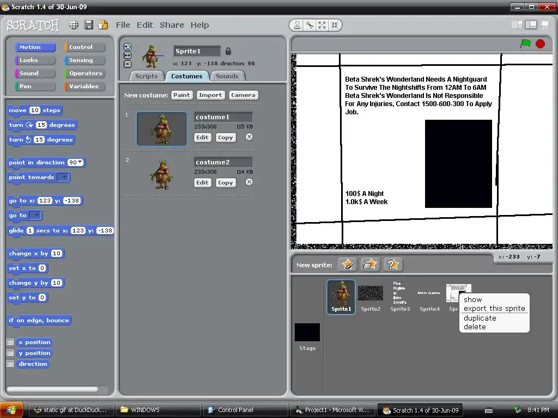Enable the y position checkbox
This screenshot has height=418, width=558.
point(10,353)
